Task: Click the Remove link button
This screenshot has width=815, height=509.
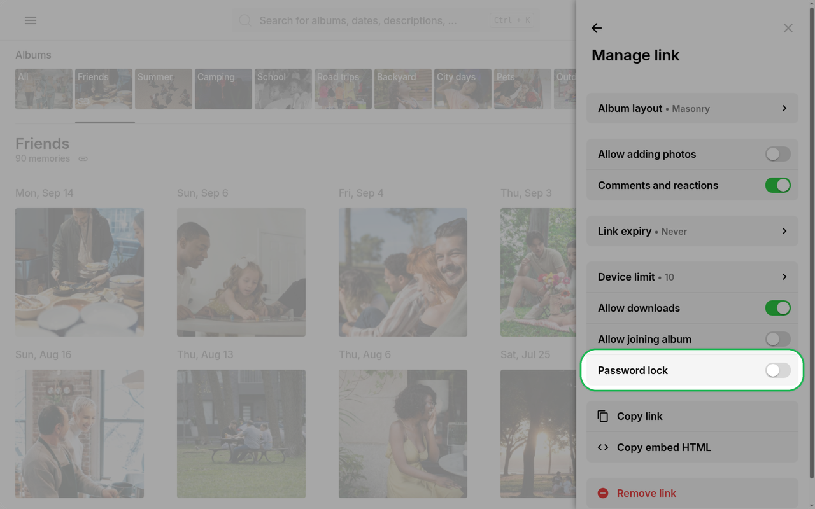Action: click(x=692, y=493)
